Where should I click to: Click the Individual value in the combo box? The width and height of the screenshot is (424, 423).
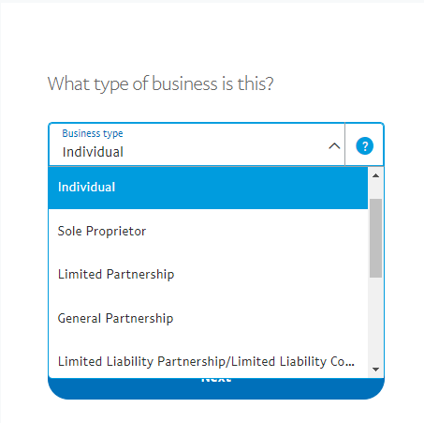click(93, 152)
